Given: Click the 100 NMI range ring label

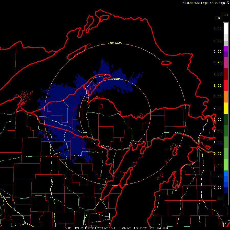Looking at the screenshot, I should point(115,43).
